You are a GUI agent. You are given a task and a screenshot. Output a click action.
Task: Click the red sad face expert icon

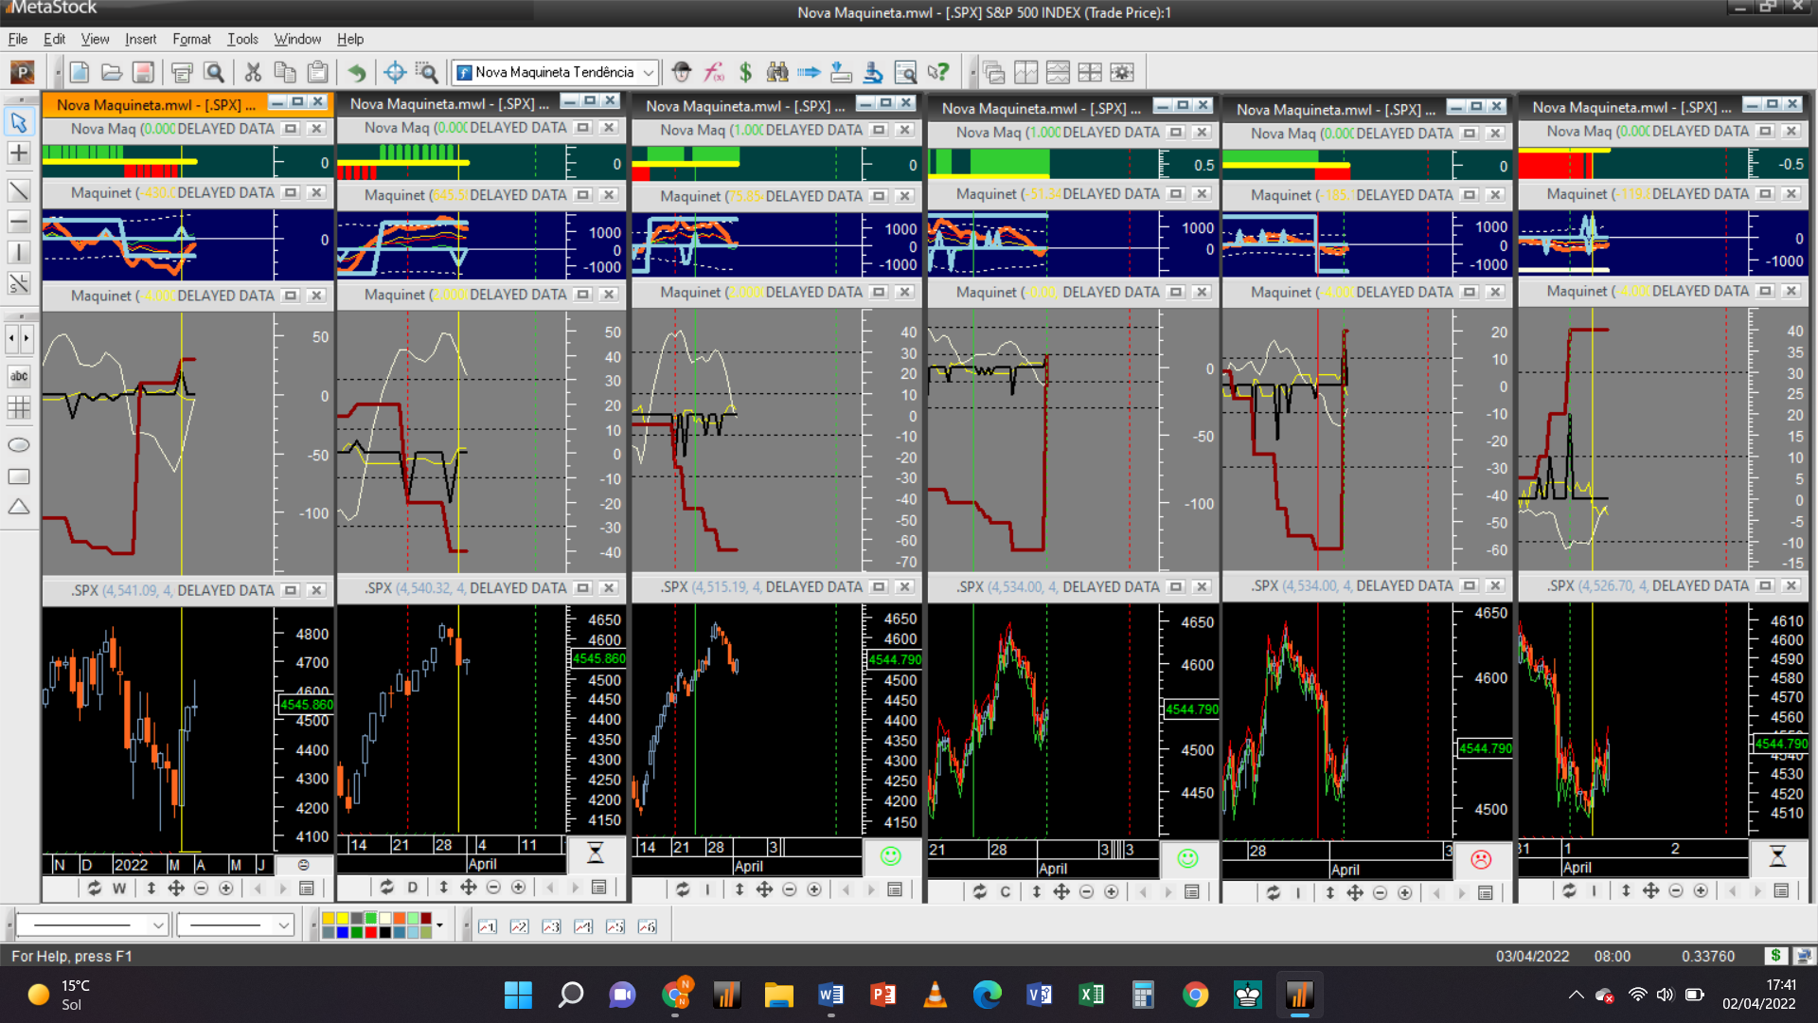(1481, 859)
